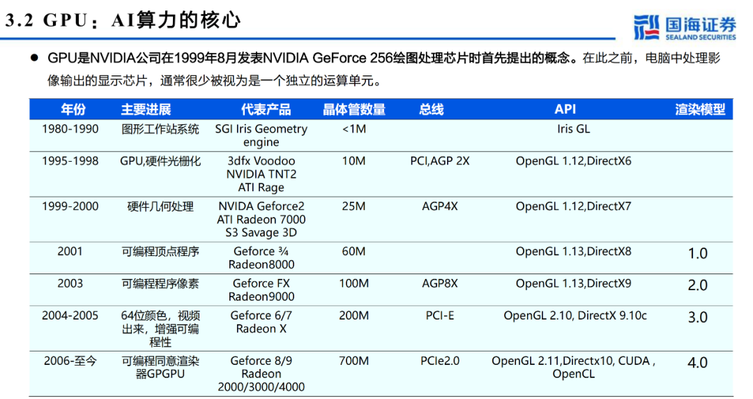753x399 pixels.
Task: Select the product text "Radeon X"
Action: (x=261, y=329)
